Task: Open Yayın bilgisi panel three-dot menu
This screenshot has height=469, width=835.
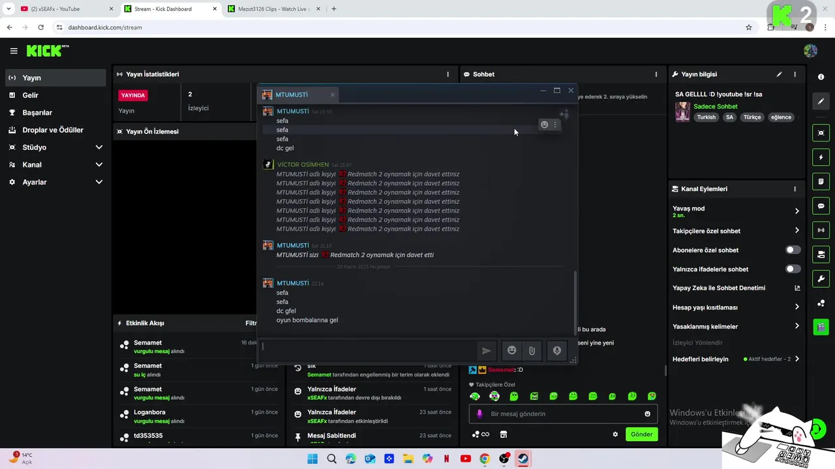Action: coord(795,74)
